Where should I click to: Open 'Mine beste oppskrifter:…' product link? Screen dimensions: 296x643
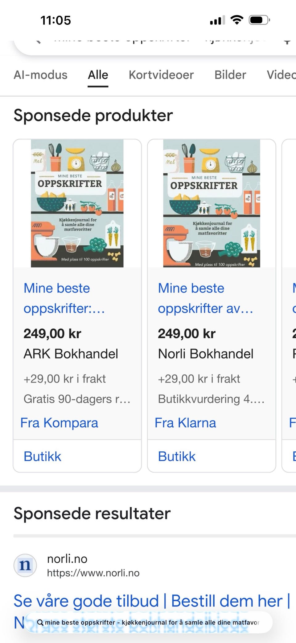pos(64,298)
